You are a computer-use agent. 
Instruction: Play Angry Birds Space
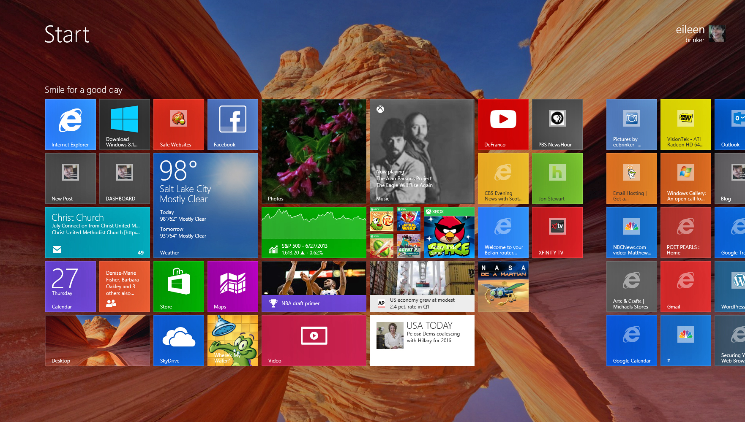pyautogui.click(x=449, y=233)
